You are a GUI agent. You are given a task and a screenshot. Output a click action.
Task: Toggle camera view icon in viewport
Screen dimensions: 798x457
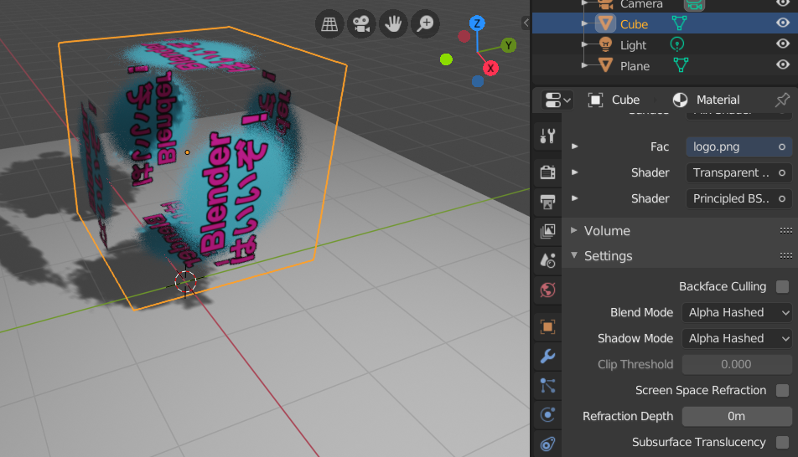361,24
